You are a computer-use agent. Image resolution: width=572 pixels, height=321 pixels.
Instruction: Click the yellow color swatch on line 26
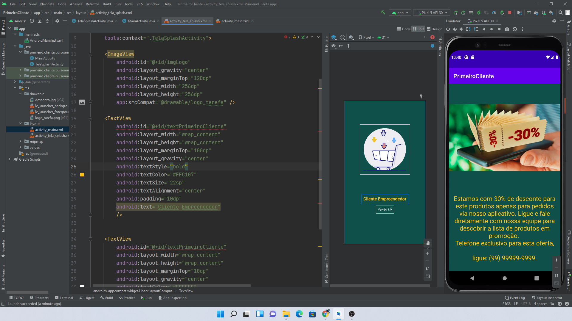click(x=82, y=175)
